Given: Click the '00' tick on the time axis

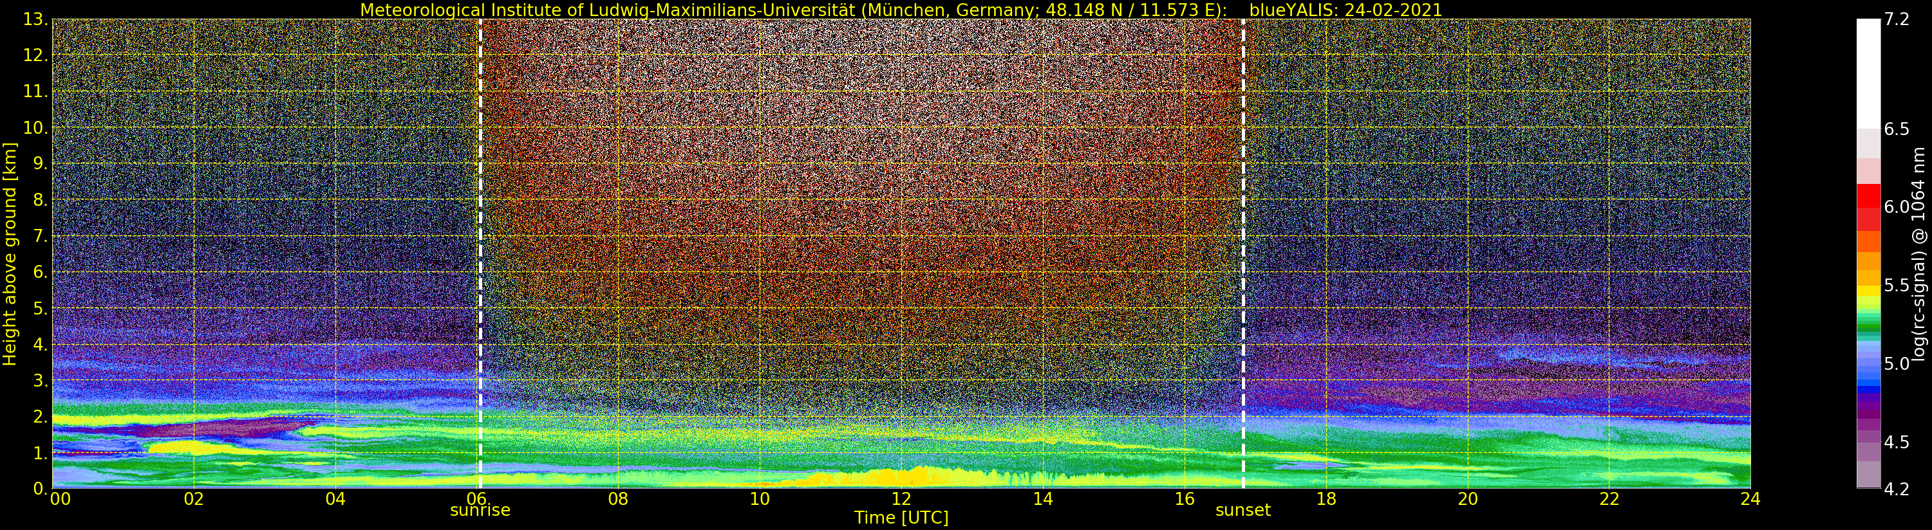Looking at the screenshot, I should pyautogui.click(x=60, y=499).
